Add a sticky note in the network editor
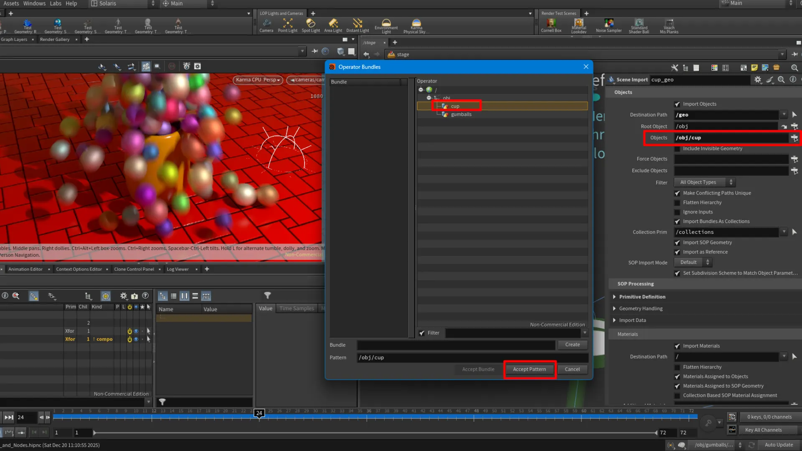This screenshot has height=451, width=802. (x=754, y=68)
